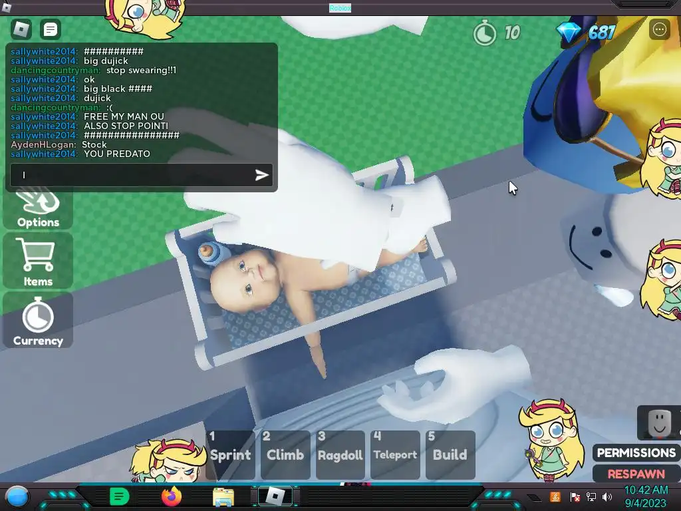Open File Explorer from the taskbar
681x511 pixels.
coord(223,496)
